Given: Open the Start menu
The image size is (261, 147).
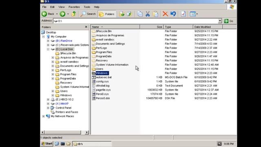Looking at the screenshot, I should point(47,144).
